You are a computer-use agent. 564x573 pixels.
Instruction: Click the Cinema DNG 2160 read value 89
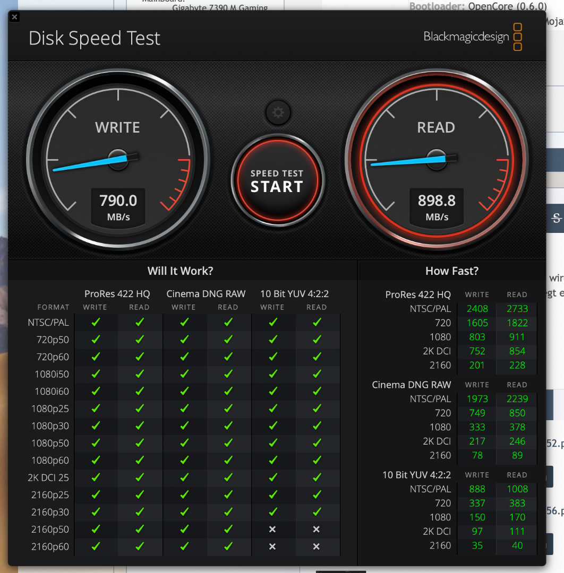point(517,456)
